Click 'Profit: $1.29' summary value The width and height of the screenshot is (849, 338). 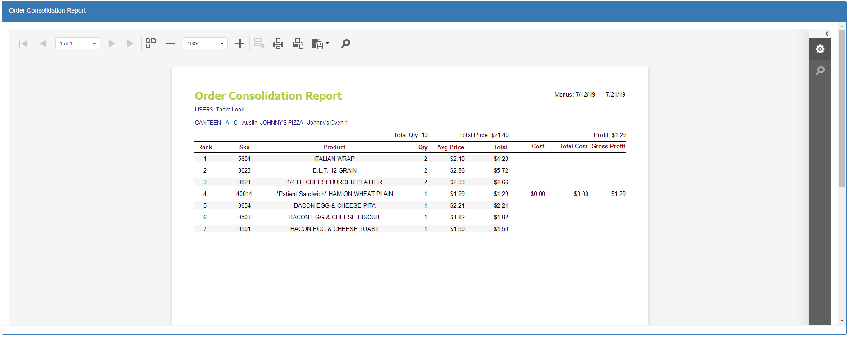coord(610,135)
